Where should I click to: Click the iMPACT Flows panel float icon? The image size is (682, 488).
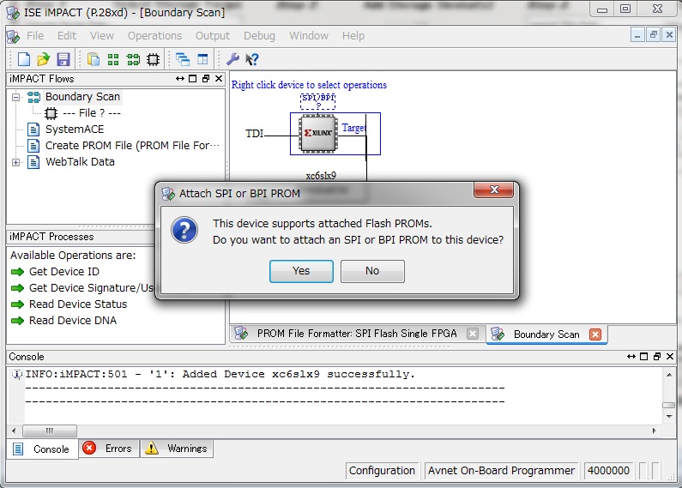[x=206, y=79]
